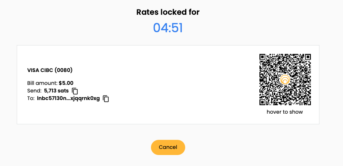Image resolution: width=343 pixels, height=166 pixels.
Task: Click the QR code's bottom-left finder square
Action: [x=263, y=102]
